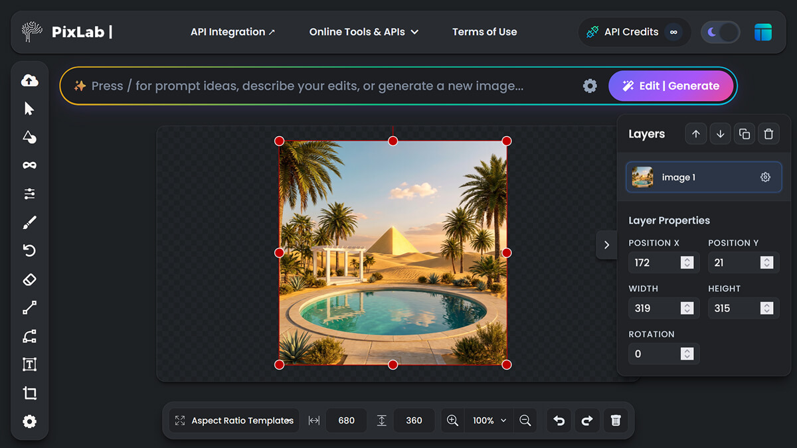Duplicate the selected layer

pos(744,133)
